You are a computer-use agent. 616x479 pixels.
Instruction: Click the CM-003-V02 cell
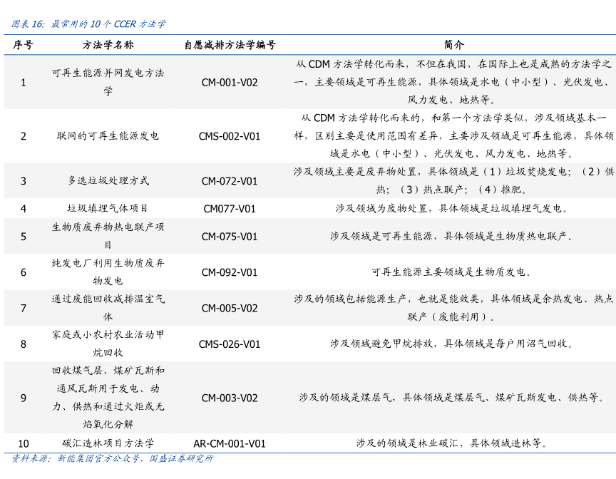click(x=230, y=398)
